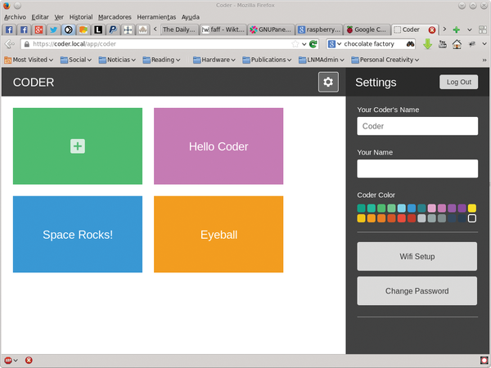Switch to the raspberry tab
The image size is (491, 368).
[x=318, y=29]
